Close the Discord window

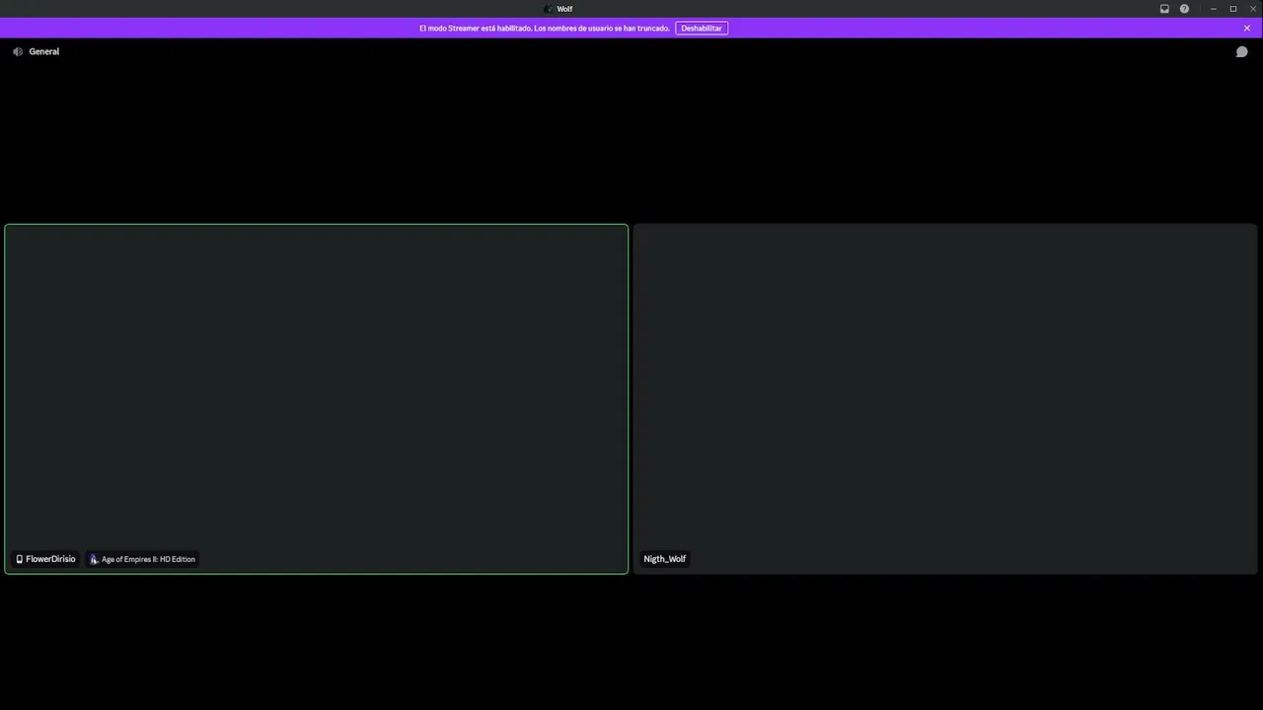(1253, 9)
